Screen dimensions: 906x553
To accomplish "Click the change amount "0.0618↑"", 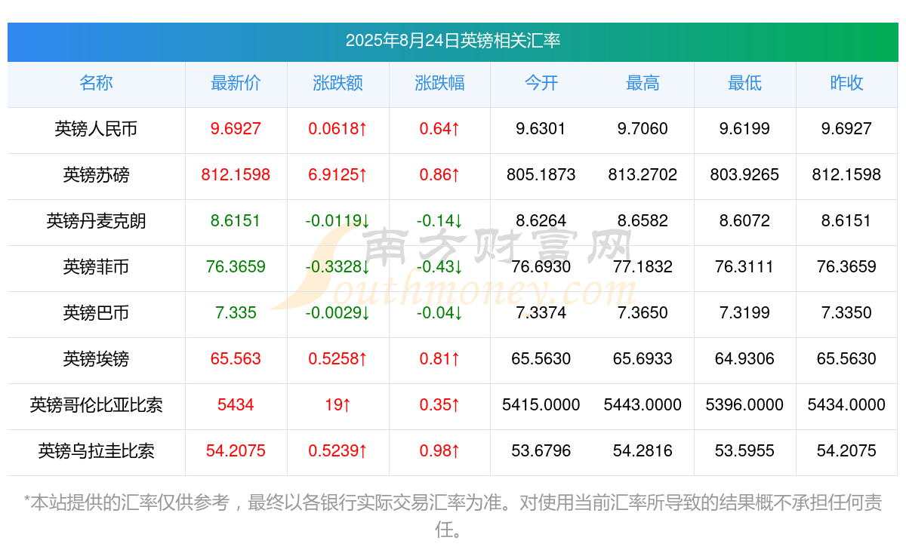I will coord(337,129).
